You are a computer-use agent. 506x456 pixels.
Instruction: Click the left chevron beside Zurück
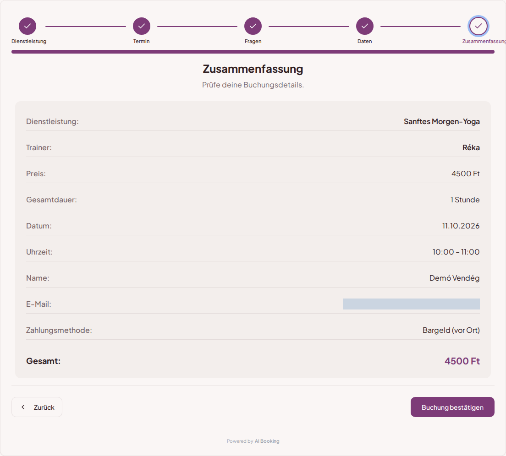point(23,407)
